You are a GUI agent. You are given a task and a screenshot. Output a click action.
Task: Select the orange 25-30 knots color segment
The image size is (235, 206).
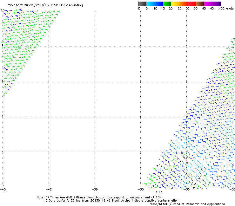pyautogui.click(x=184, y=4)
